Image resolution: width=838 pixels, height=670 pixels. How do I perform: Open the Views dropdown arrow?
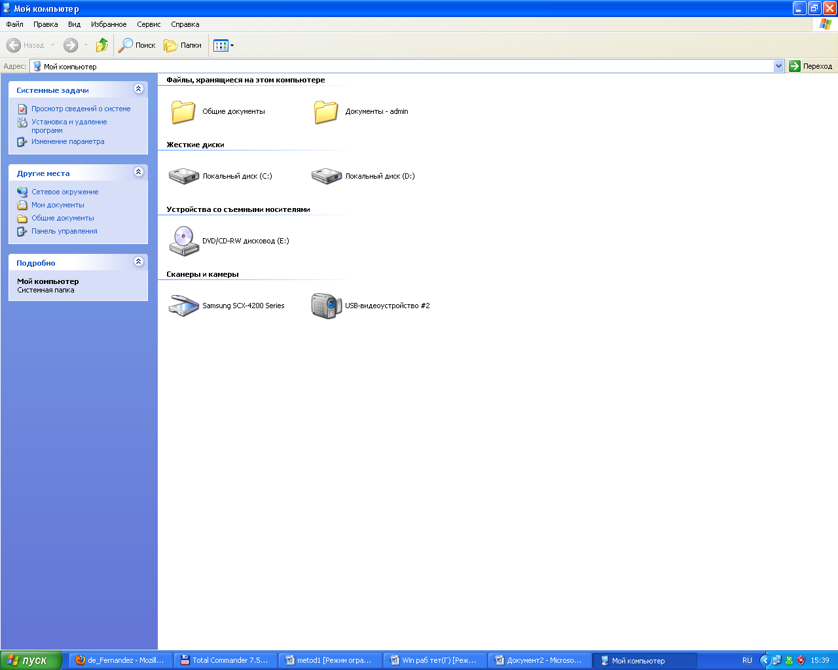[x=232, y=46]
